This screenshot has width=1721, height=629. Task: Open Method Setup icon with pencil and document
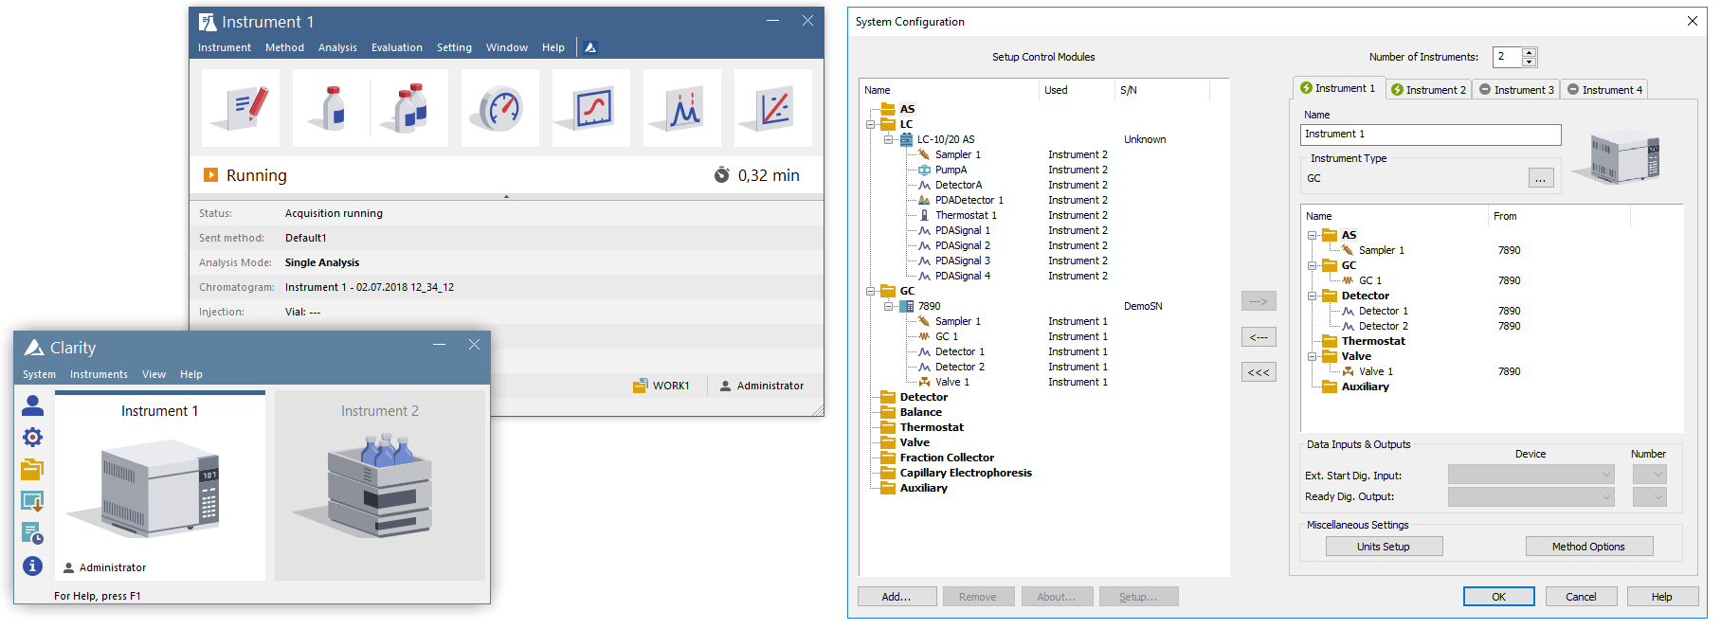click(241, 108)
